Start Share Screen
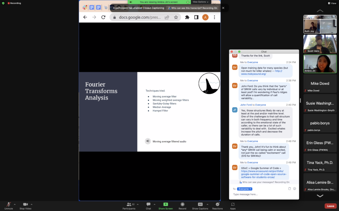Viewport: 339px width, 211px height. (x=166, y=206)
